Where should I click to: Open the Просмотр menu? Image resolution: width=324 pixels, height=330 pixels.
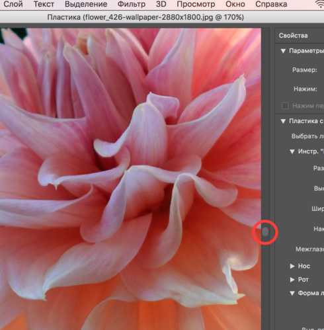(196, 4)
